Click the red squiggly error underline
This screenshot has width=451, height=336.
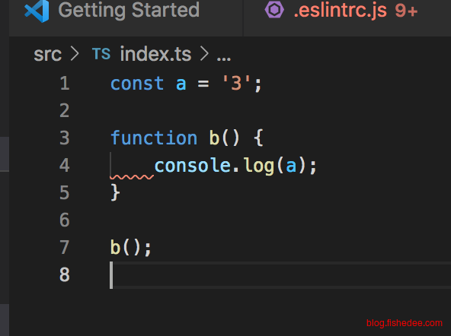coord(132,177)
